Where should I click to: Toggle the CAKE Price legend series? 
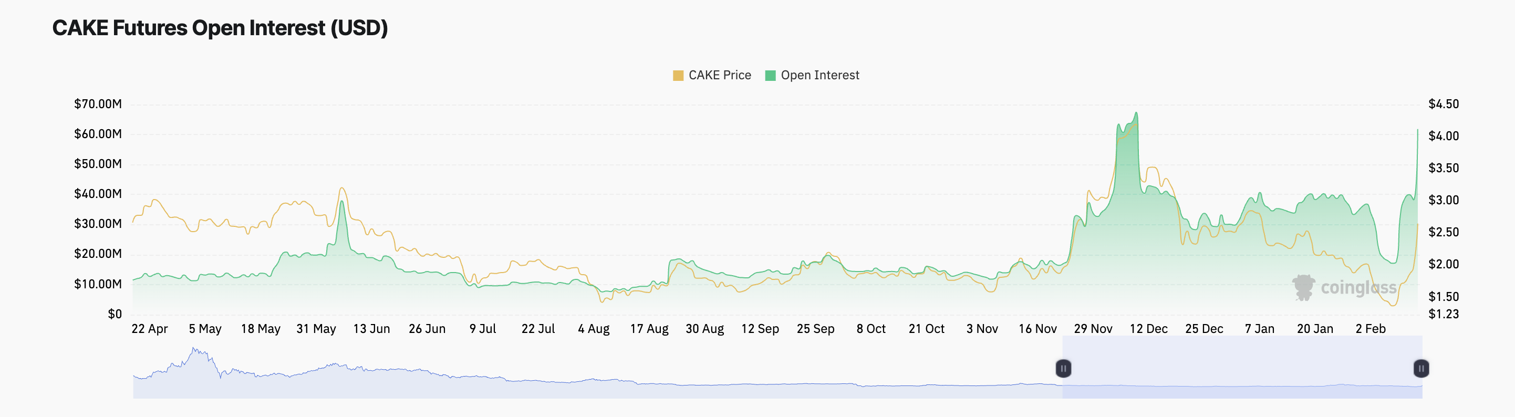(x=712, y=75)
